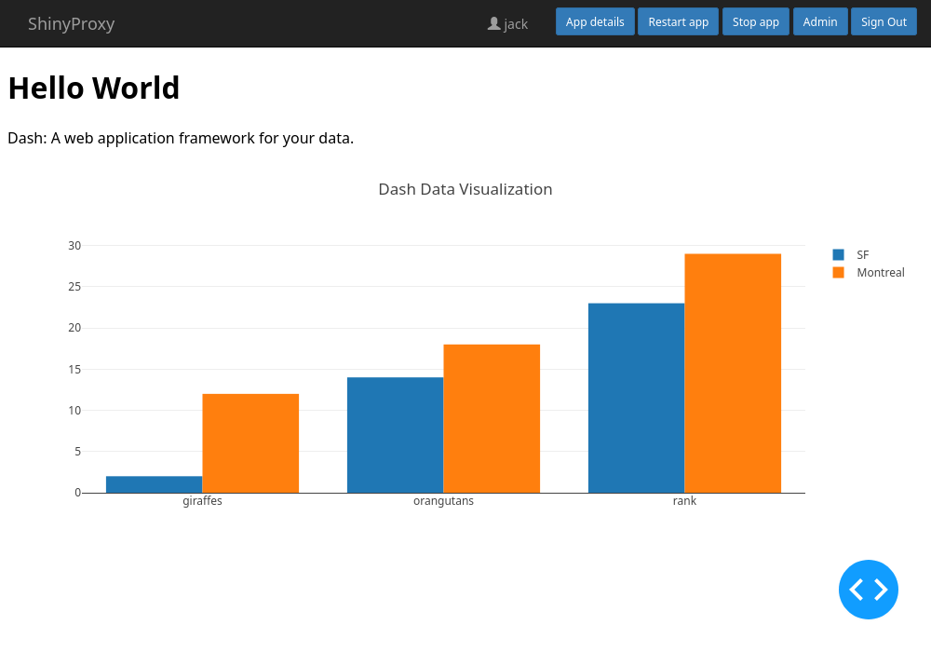Viewport: 931px width, 652px height.
Task: Open the Dash dev tools button
Action: 868,590
